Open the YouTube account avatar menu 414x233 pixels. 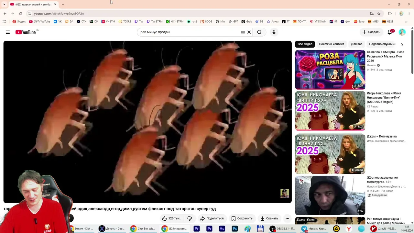(402, 32)
